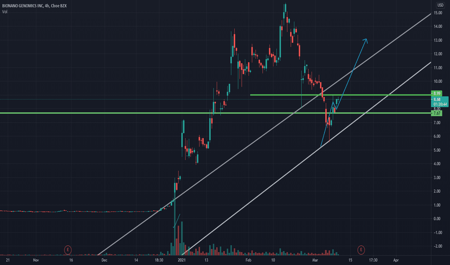Click the 14.00 price axis value

[438, 26]
